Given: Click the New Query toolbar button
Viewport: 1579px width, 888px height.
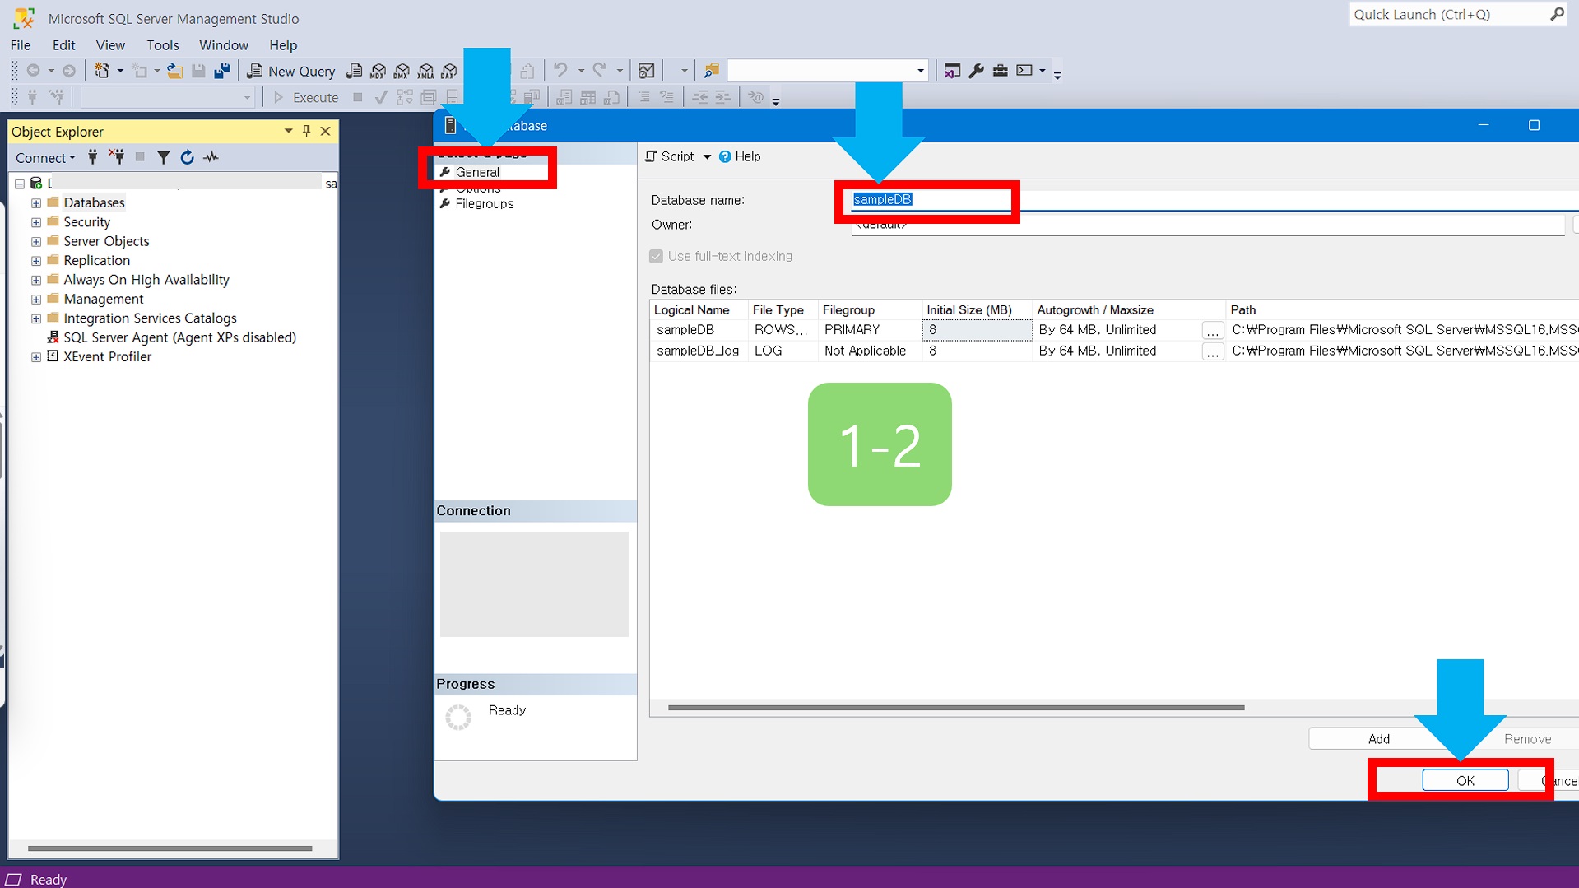Looking at the screenshot, I should pyautogui.click(x=291, y=71).
